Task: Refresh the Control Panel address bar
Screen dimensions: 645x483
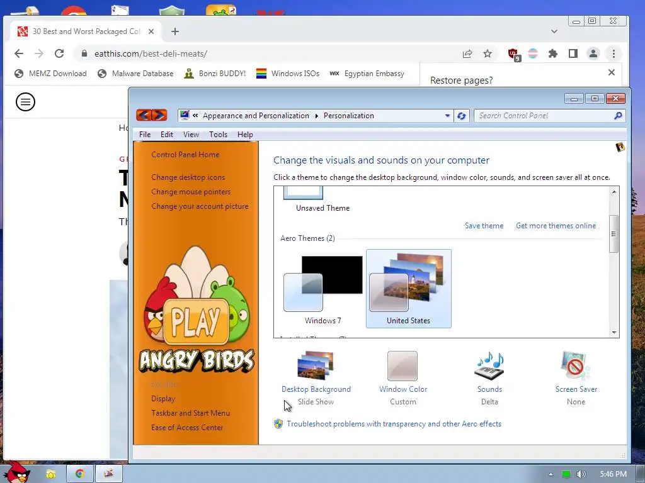Action: (462, 116)
